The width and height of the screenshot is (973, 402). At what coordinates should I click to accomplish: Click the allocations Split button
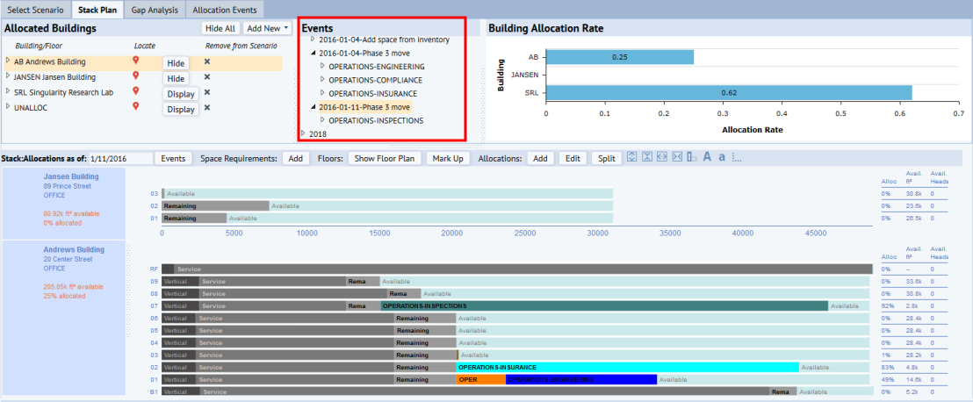click(606, 158)
